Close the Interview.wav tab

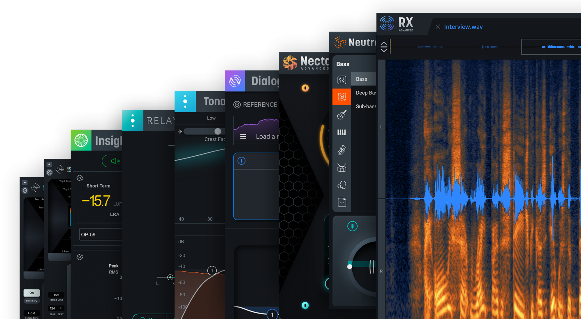(x=438, y=27)
